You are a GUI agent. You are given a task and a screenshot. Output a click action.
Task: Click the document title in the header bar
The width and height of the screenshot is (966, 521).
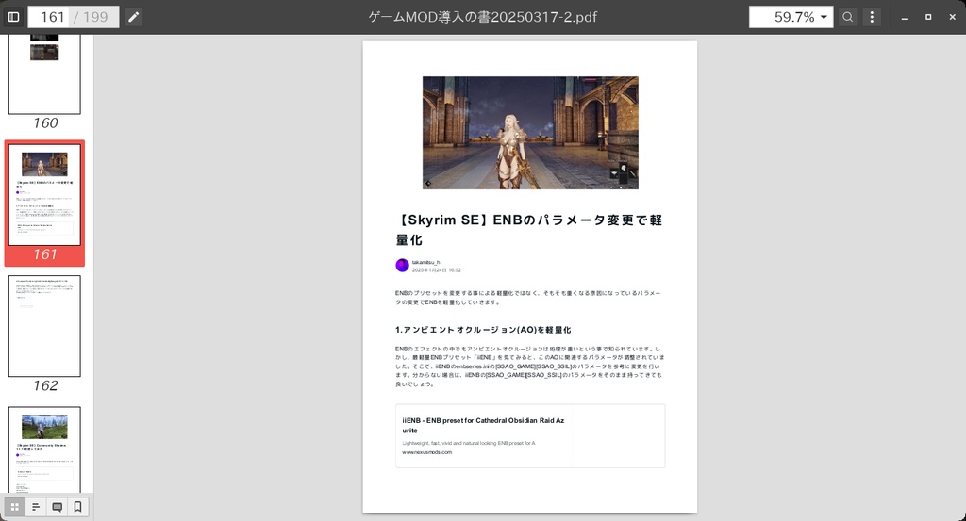pos(482,17)
